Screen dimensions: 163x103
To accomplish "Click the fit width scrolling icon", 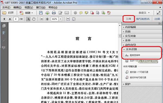I will pyautogui.click(x=68, y=19).
